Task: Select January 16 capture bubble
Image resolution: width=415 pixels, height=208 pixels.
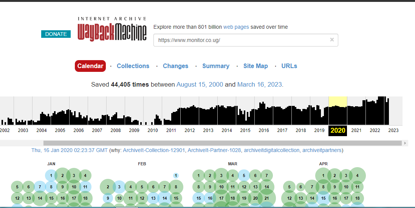Action: click(62, 198)
